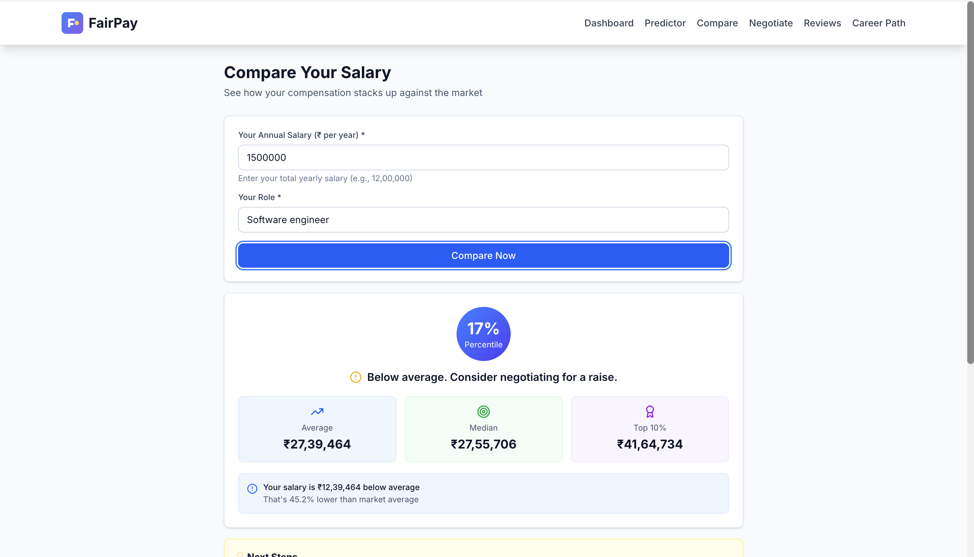The width and height of the screenshot is (974, 557).
Task: Select the Compare nav link
Action: pyautogui.click(x=717, y=23)
